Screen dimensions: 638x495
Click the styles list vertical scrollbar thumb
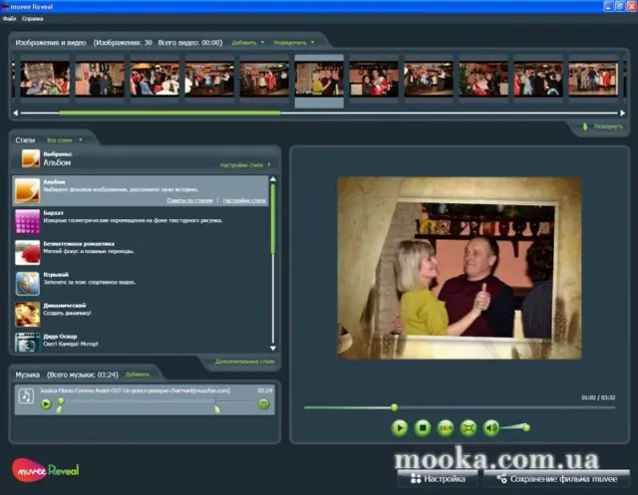273,219
